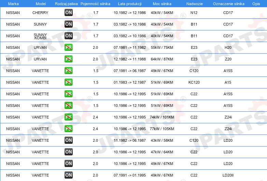Viewport: 267px width, 181px height.
Task: Click the CD17 engine code in the CHERRY row
Action: coord(228,13)
